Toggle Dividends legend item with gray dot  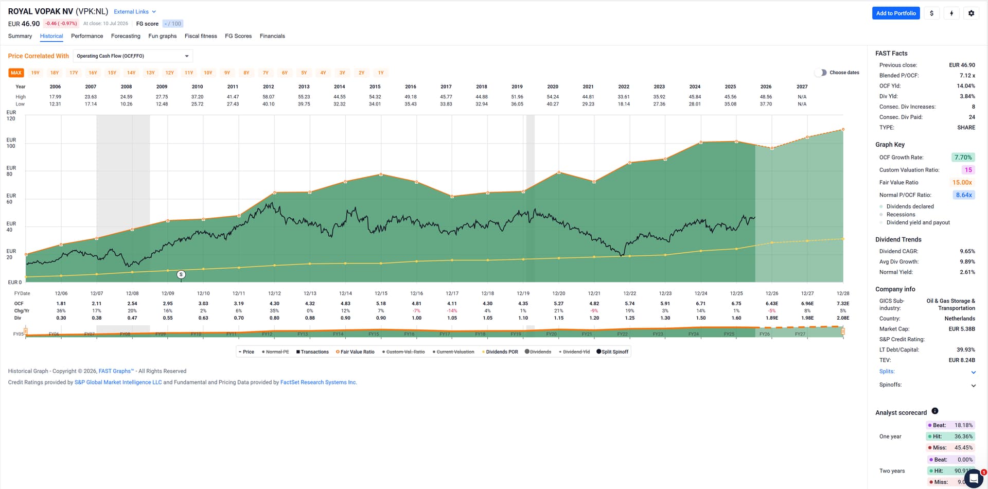[538, 352]
